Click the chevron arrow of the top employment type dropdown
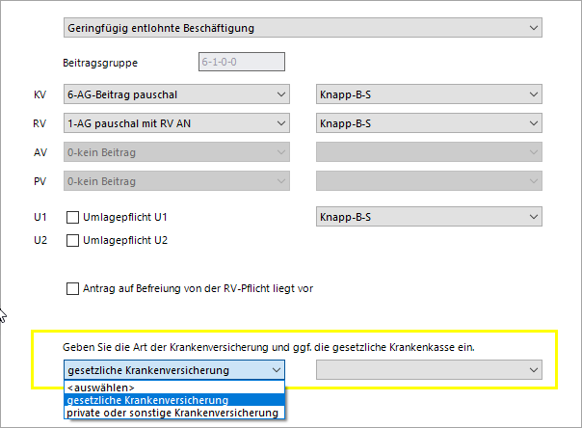The image size is (582, 428). pos(534,28)
